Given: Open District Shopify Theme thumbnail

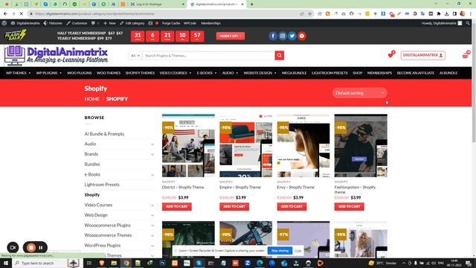Looking at the screenshot, I should [188, 146].
